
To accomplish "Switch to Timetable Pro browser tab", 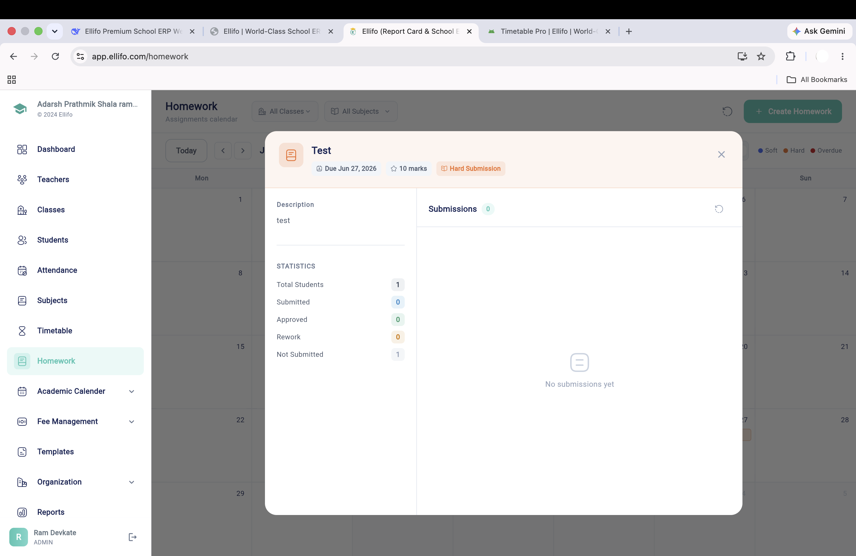I will [x=549, y=31].
